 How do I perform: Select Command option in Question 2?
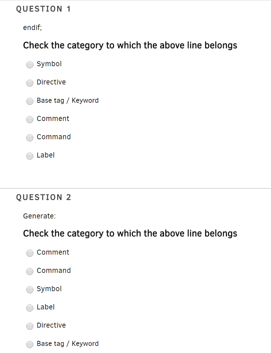[x=30, y=271]
